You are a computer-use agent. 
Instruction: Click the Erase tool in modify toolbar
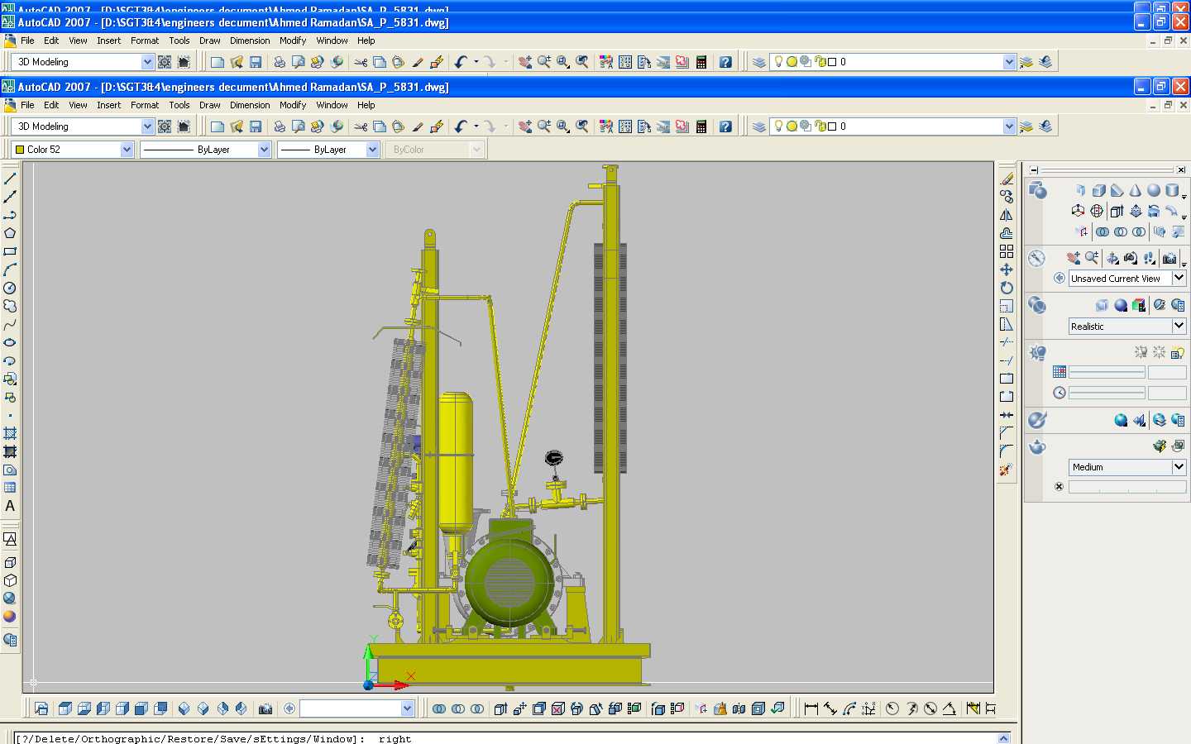[x=1007, y=179]
